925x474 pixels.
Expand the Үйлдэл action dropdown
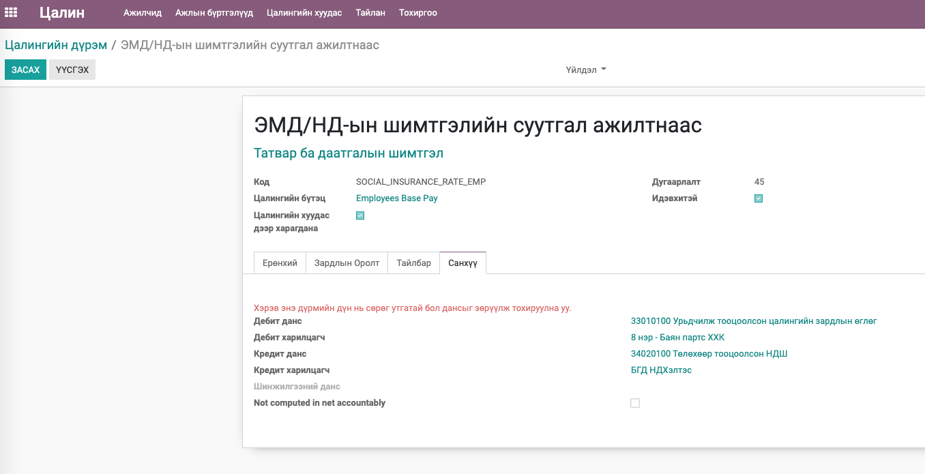[x=586, y=70]
